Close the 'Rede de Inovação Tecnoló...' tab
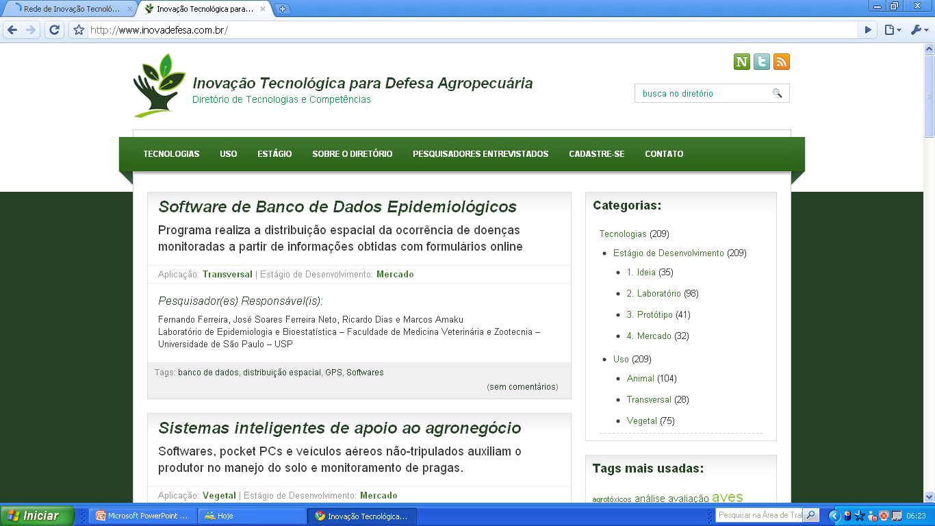 pos(130,10)
